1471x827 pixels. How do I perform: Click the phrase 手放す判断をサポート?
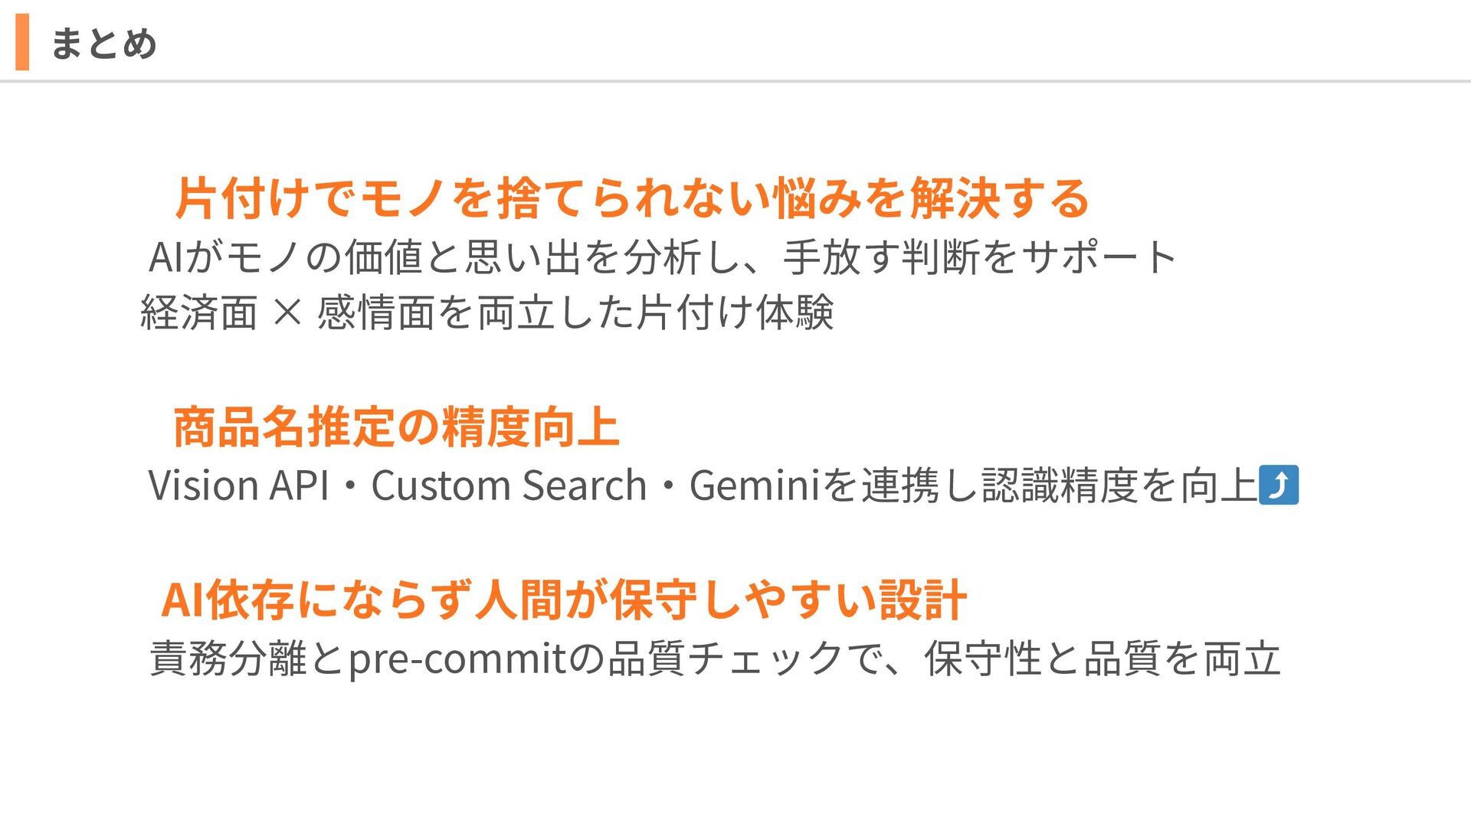[981, 257]
